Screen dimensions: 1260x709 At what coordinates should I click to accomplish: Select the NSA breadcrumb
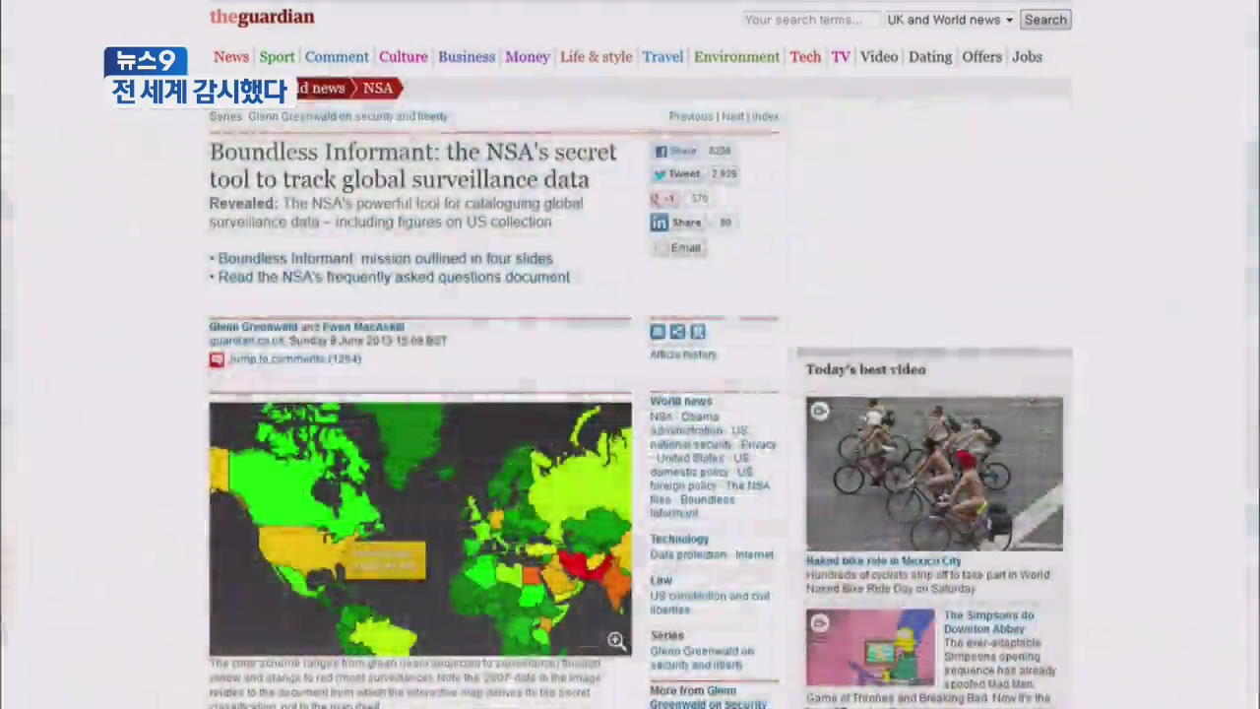click(378, 89)
